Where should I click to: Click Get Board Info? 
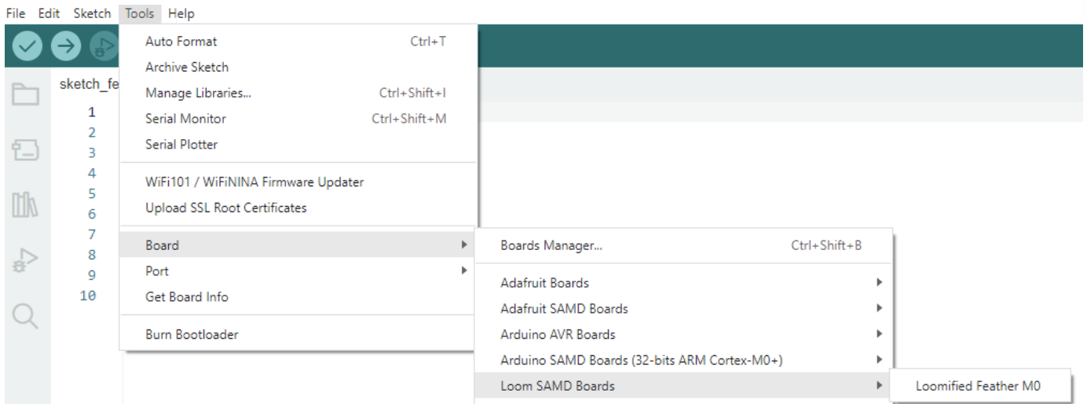click(x=298, y=297)
